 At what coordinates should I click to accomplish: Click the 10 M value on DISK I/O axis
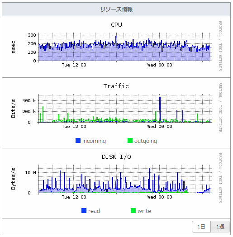[x=30, y=172]
